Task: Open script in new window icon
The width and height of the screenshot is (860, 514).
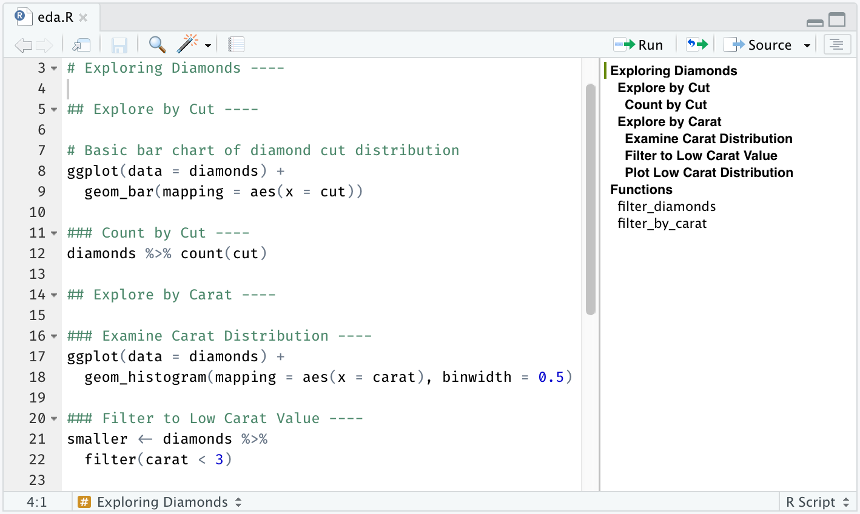Action: click(81, 44)
